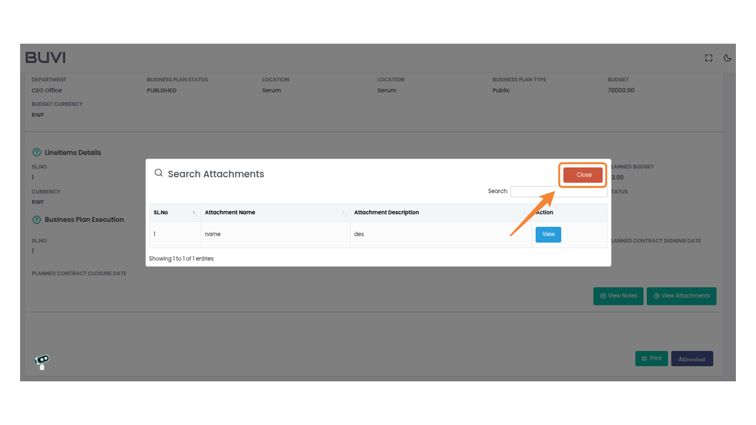Image resolution: width=756 pixels, height=425 pixels.
Task: Print the business plan
Action: click(x=651, y=358)
